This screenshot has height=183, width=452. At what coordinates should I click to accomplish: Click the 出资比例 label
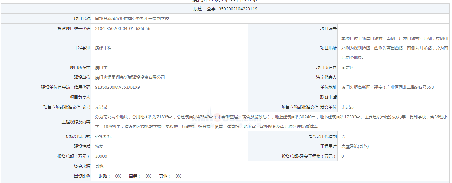[x=82, y=176]
